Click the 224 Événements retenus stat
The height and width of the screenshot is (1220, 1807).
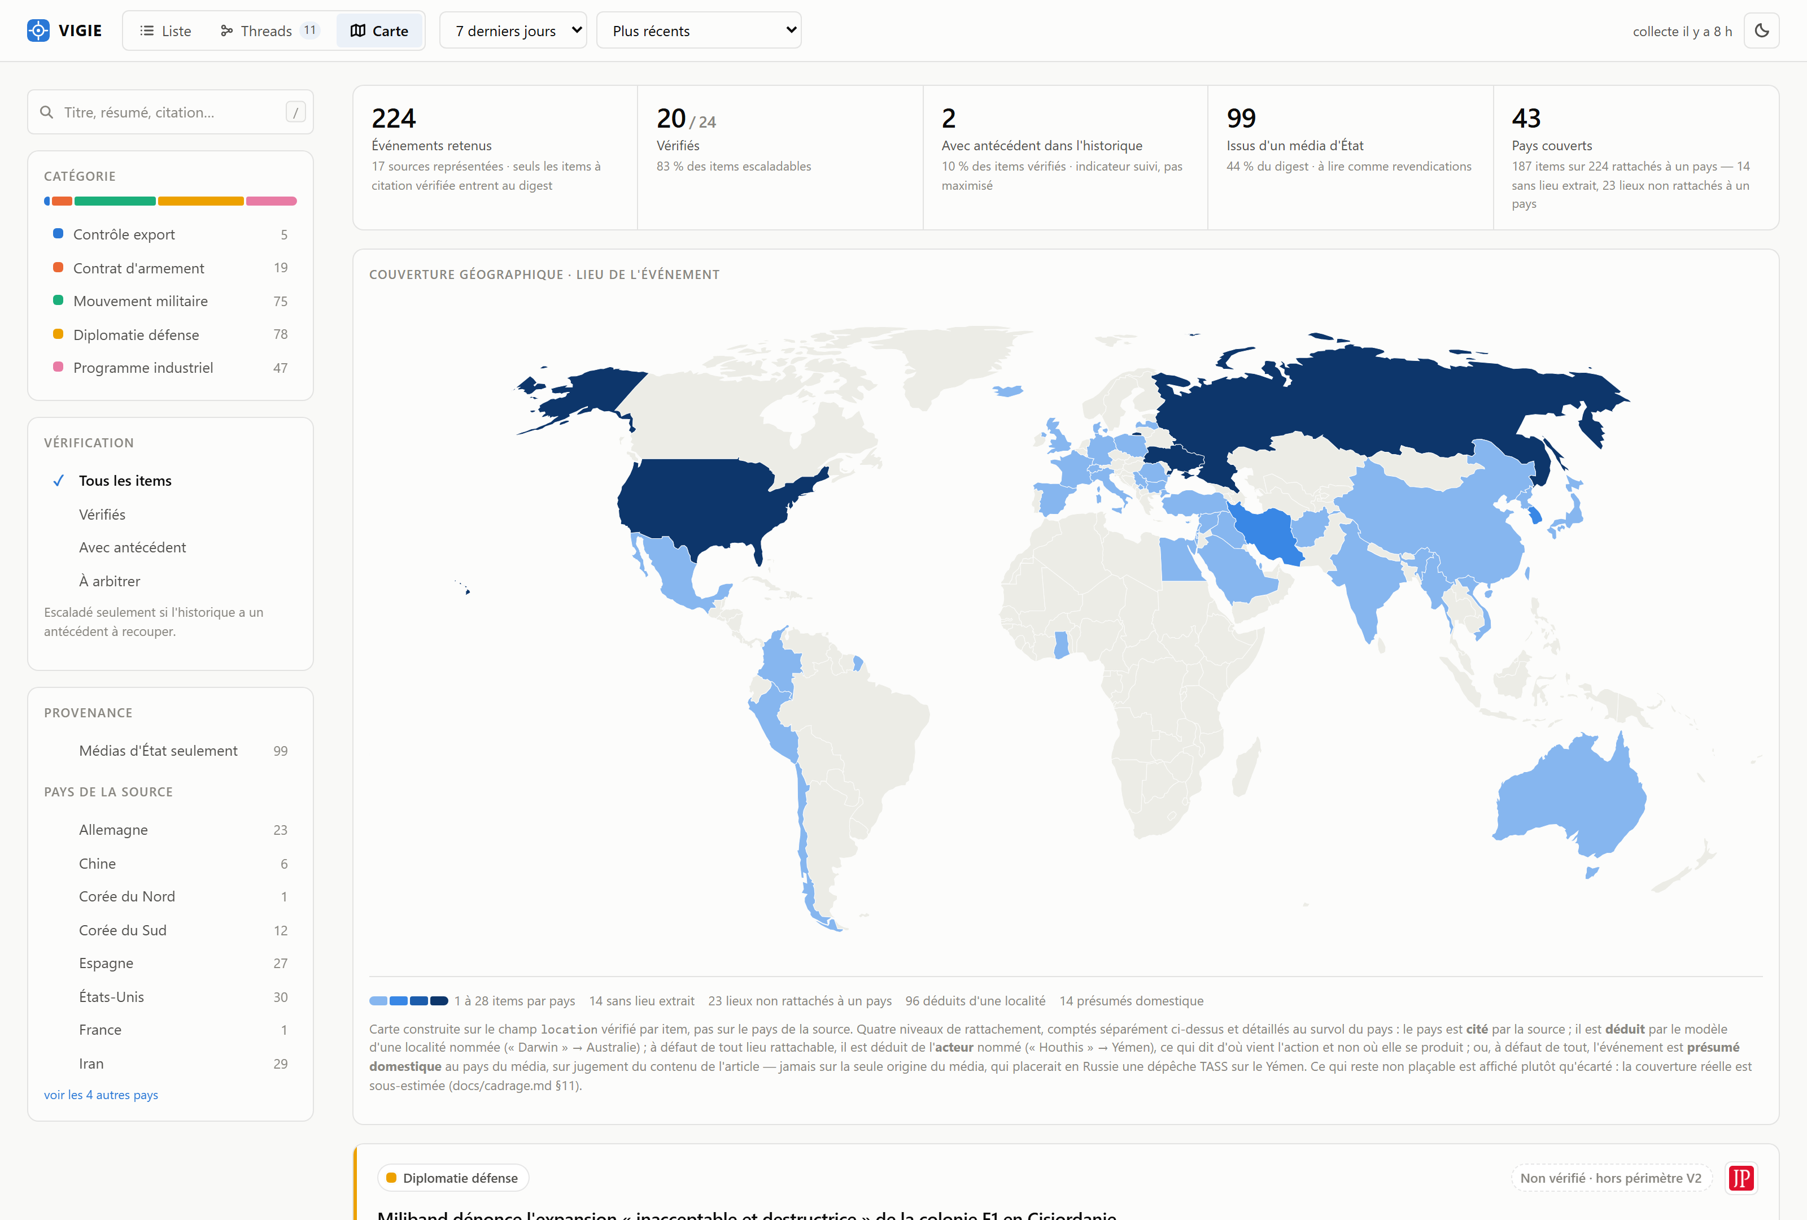click(x=495, y=157)
